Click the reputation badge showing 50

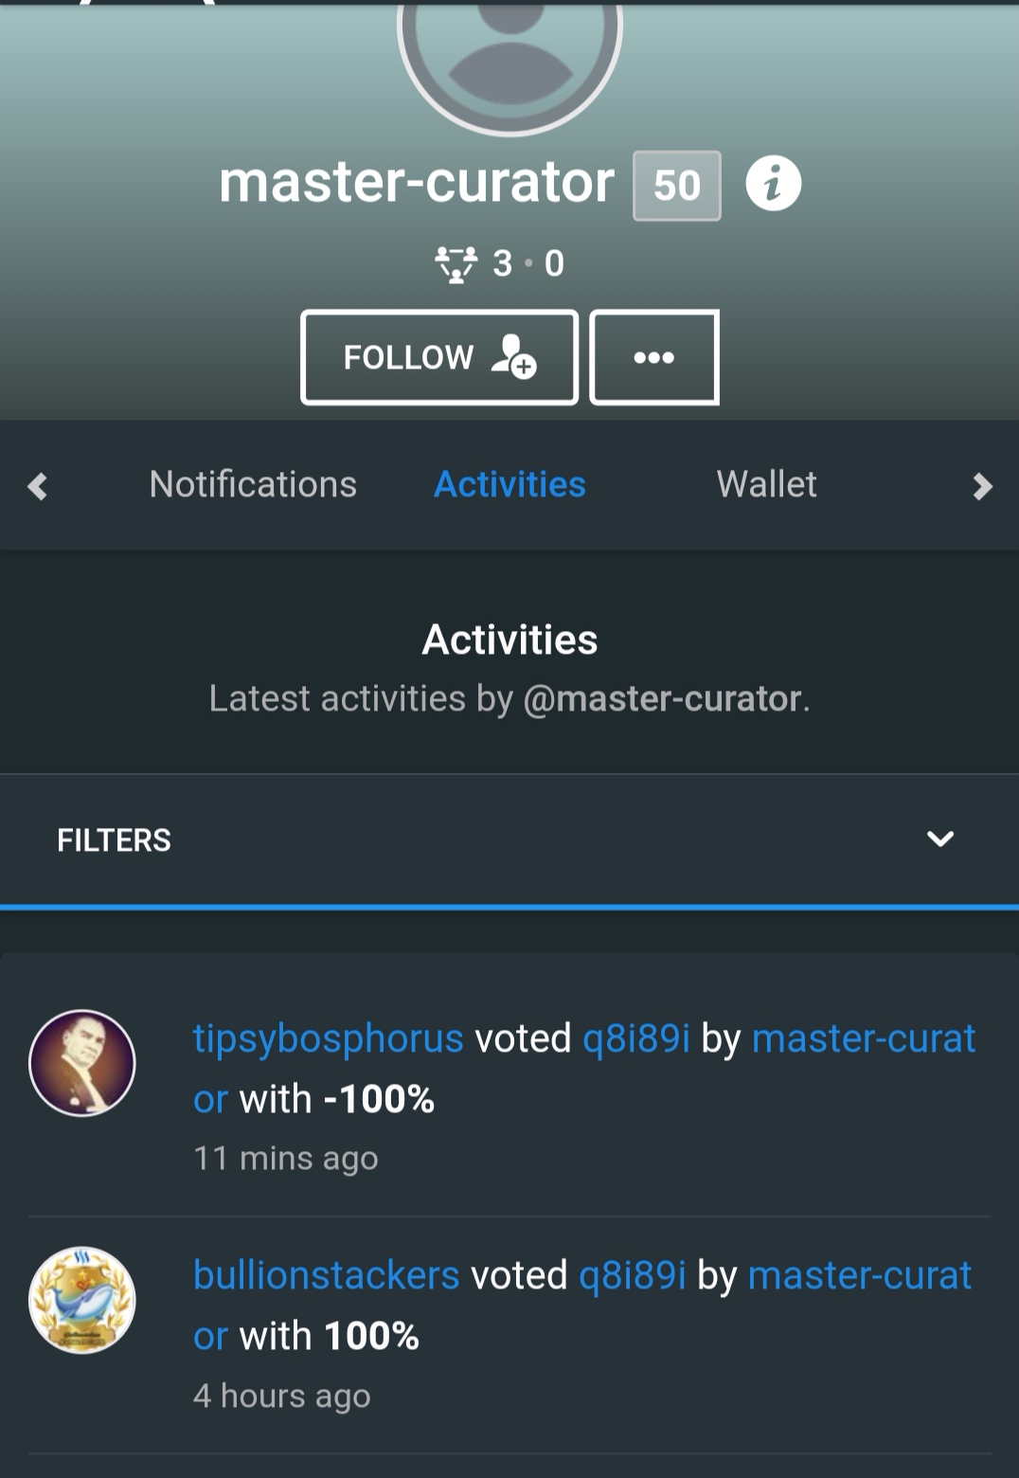[676, 186]
